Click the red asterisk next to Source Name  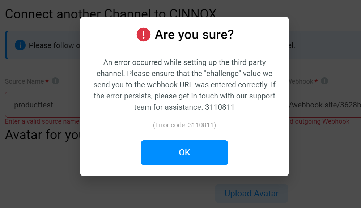pos(47,81)
